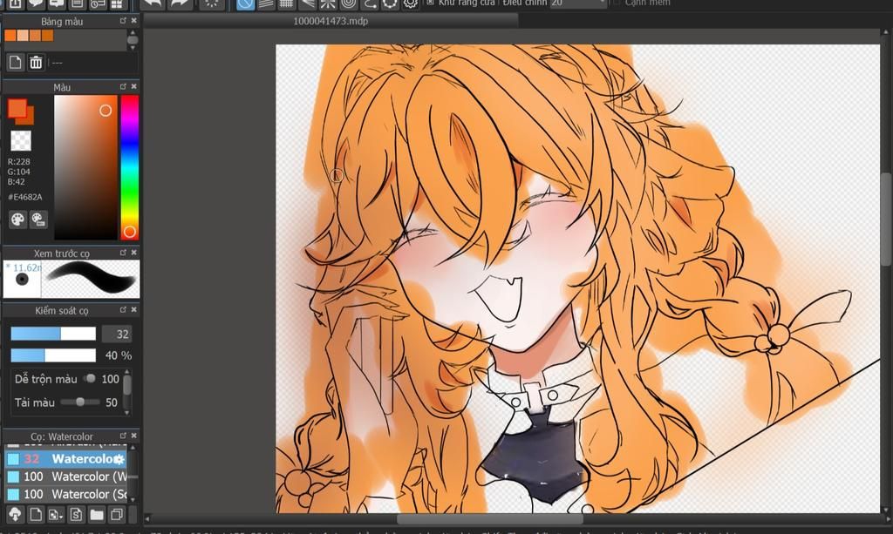Open the Điều chỉnh value dropdown
This screenshot has height=534, width=893.
577,3
